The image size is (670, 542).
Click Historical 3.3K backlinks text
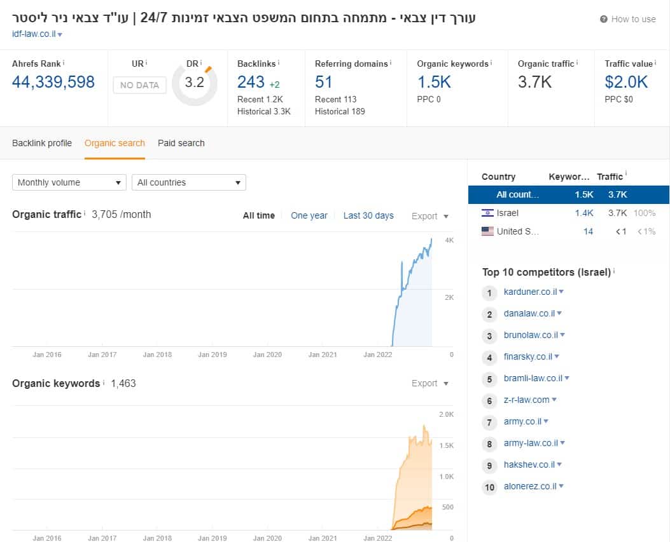tap(263, 111)
